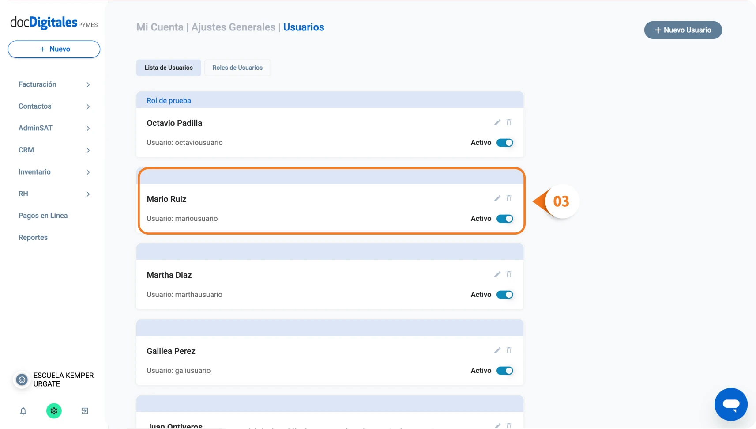Switch to Roles de Usuarios tab
756x429 pixels.
click(x=237, y=68)
